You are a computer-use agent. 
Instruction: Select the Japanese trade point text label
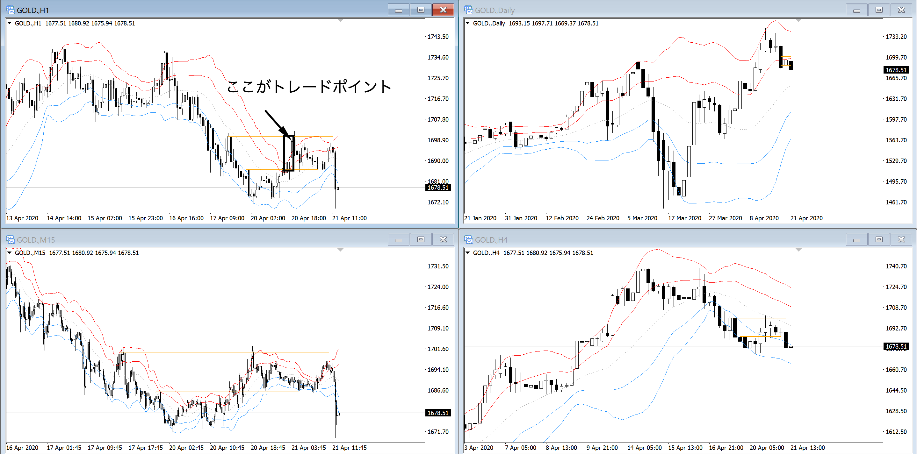309,87
